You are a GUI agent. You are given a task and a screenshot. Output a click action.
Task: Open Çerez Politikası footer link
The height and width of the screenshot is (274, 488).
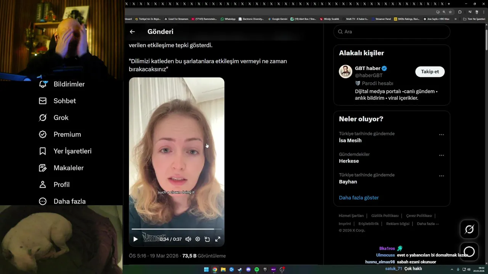[419, 216]
